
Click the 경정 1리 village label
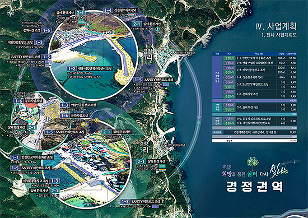pos(147,55)
